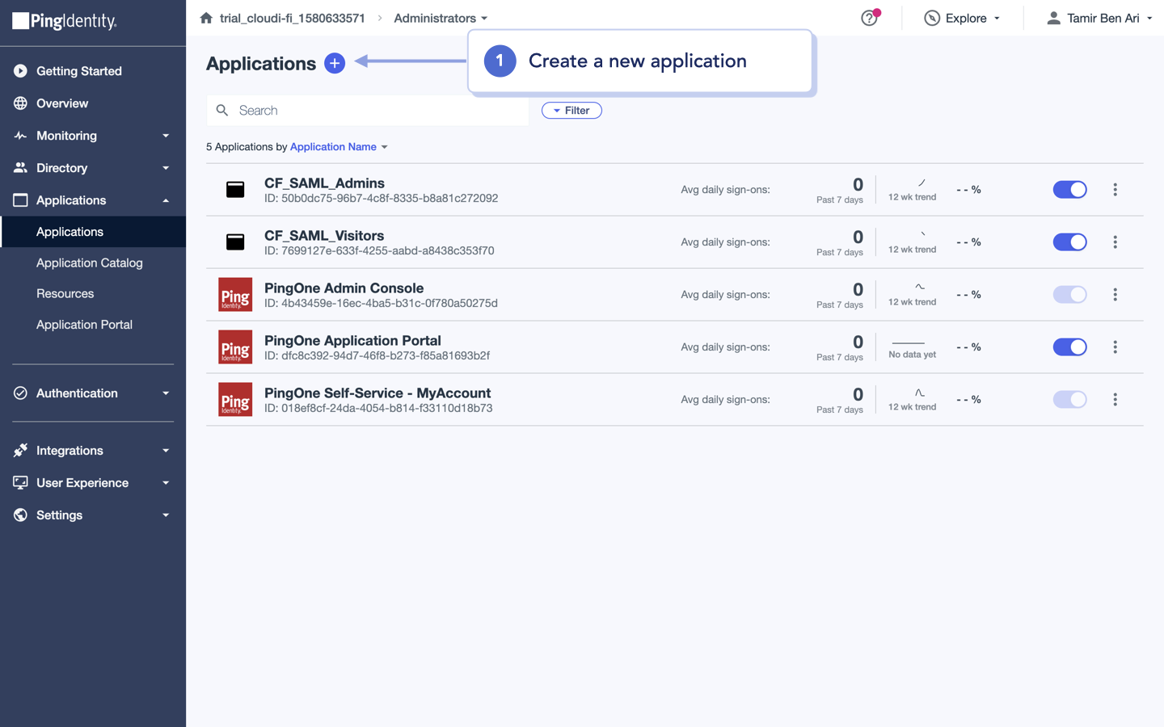Click the search magnifier icon

(x=222, y=110)
